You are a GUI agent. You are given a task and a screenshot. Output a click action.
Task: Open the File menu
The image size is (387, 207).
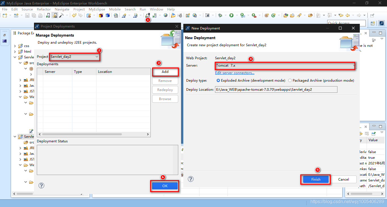coord(5,9)
